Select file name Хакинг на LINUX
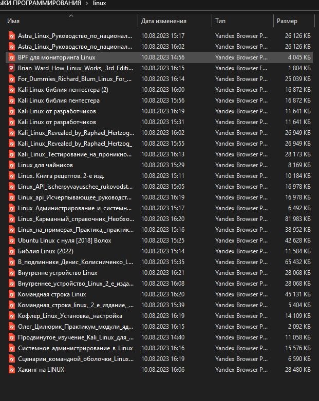Viewport: 319px width, 401px height. (41, 370)
